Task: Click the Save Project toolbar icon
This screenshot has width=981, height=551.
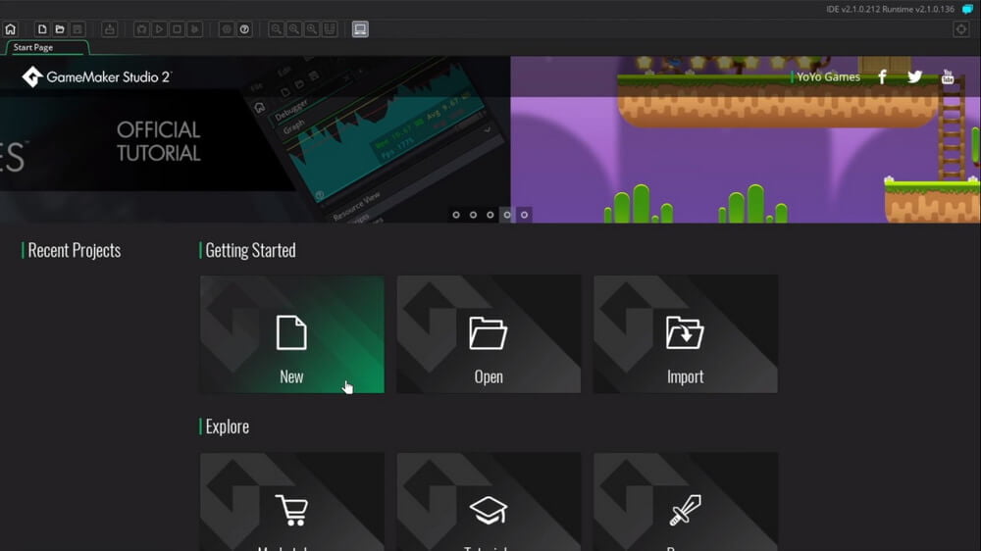Action: coord(77,29)
